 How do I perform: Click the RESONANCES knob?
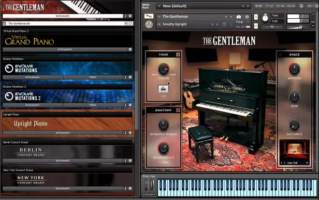pos(163,148)
